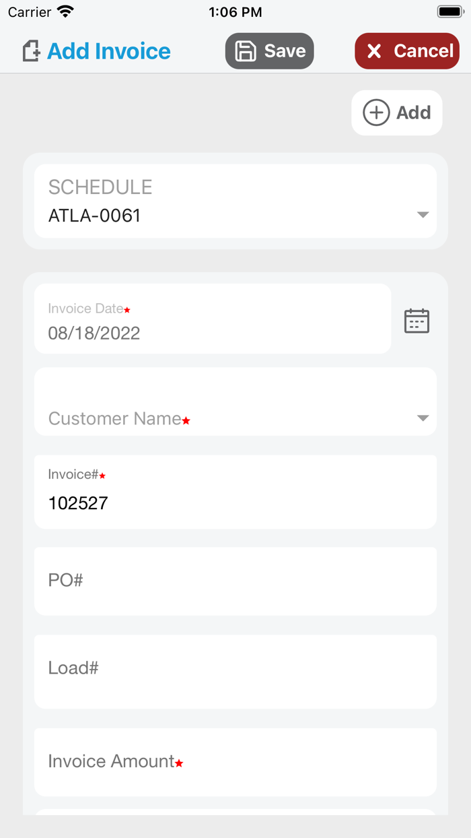Image resolution: width=471 pixels, height=838 pixels.
Task: Click the Add button to add an invoice line
Action: click(x=397, y=112)
